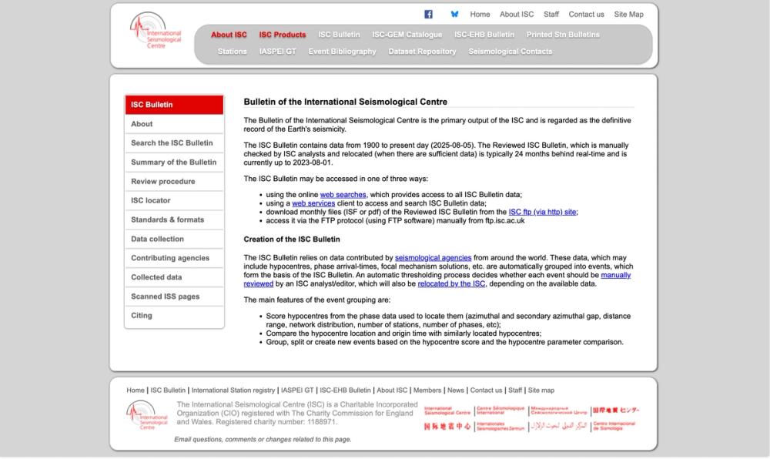Open the Seismological Contacts menu item
Image resolution: width=770 pixels, height=459 pixels.
[511, 51]
